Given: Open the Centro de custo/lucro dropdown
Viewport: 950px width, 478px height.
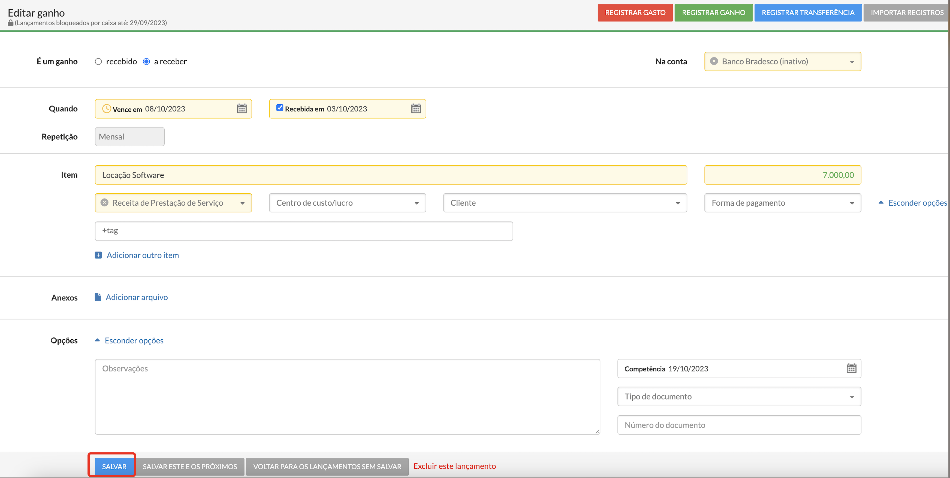Looking at the screenshot, I should tap(347, 203).
